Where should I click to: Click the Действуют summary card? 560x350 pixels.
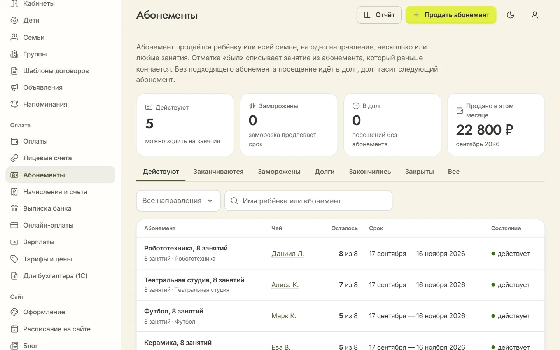click(x=185, y=125)
